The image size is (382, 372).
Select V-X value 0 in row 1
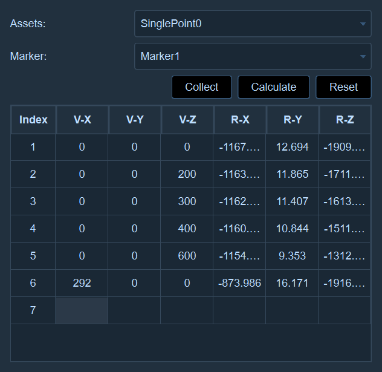pos(82,147)
